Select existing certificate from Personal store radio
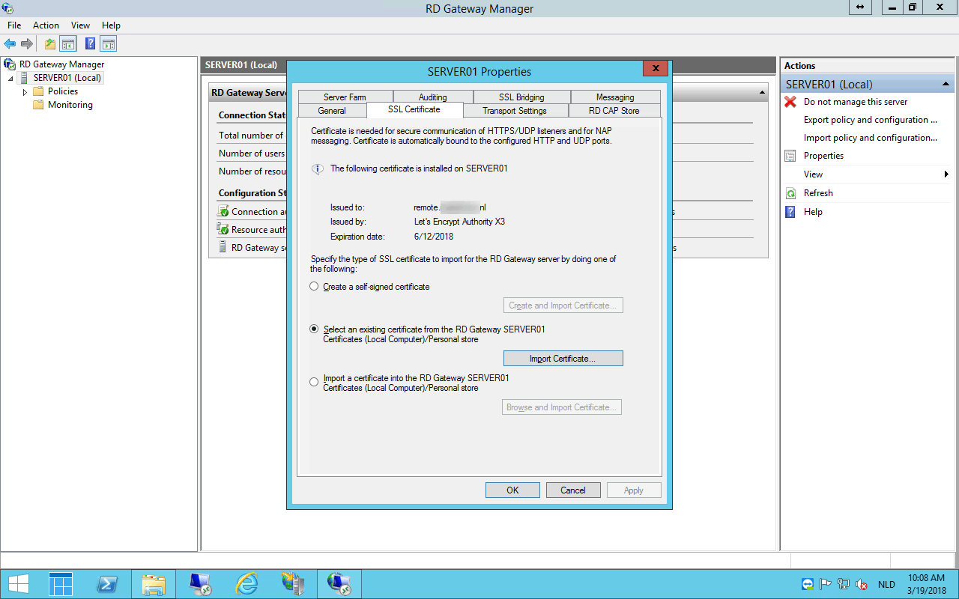Screen dimensions: 959x599 [x=314, y=329]
